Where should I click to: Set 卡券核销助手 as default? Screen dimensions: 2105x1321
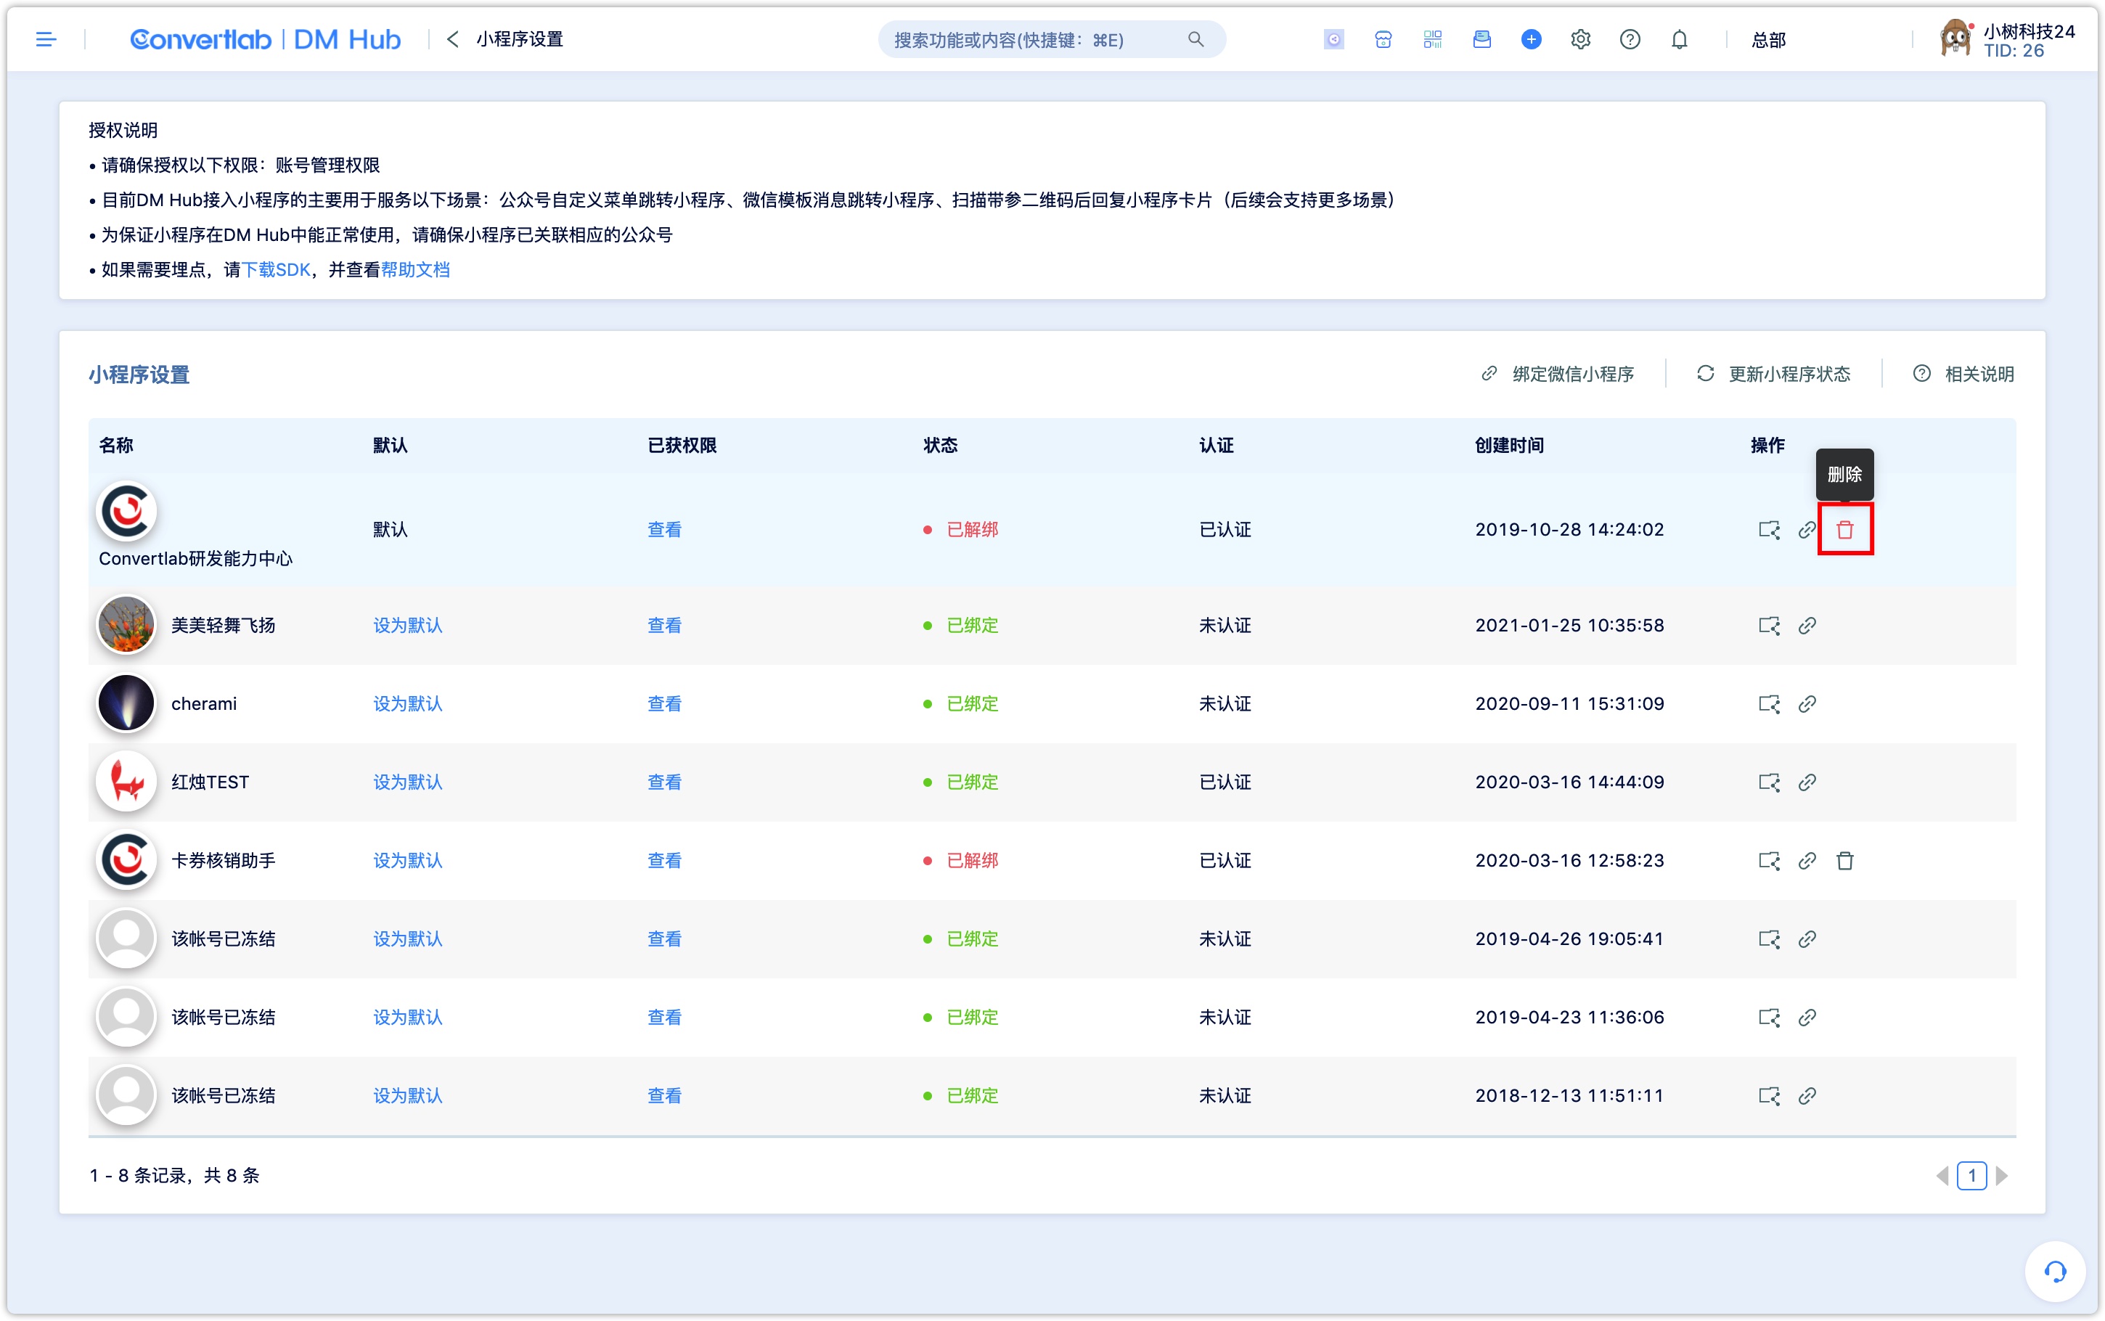(x=408, y=861)
